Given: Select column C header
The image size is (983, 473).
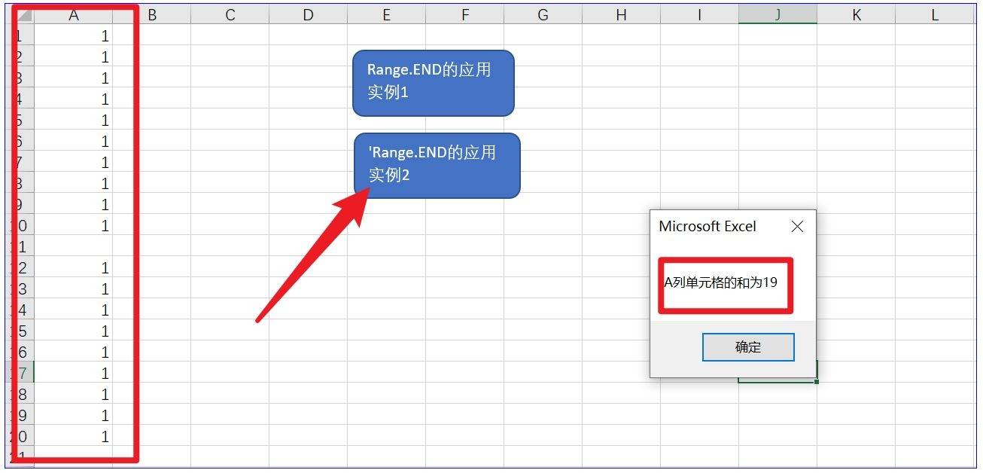Looking at the screenshot, I should [230, 15].
